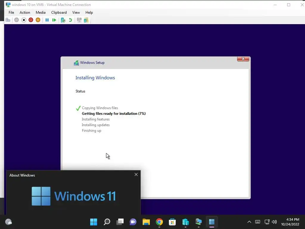Click the 'Finishing up' step
The height and width of the screenshot is (229, 305).
click(x=92, y=131)
